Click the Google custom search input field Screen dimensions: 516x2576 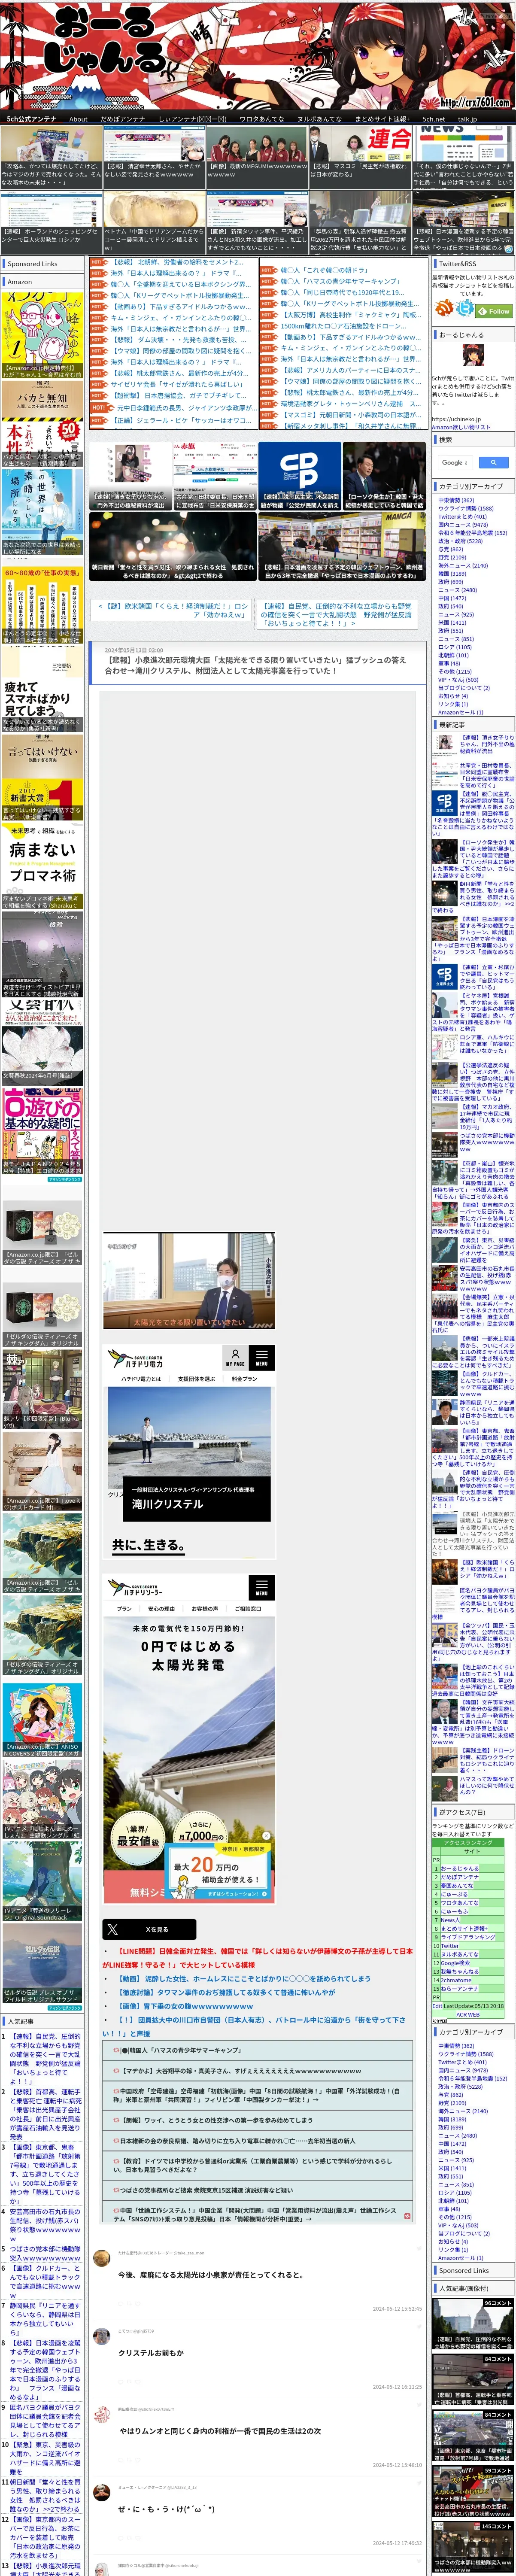pyautogui.click(x=454, y=462)
